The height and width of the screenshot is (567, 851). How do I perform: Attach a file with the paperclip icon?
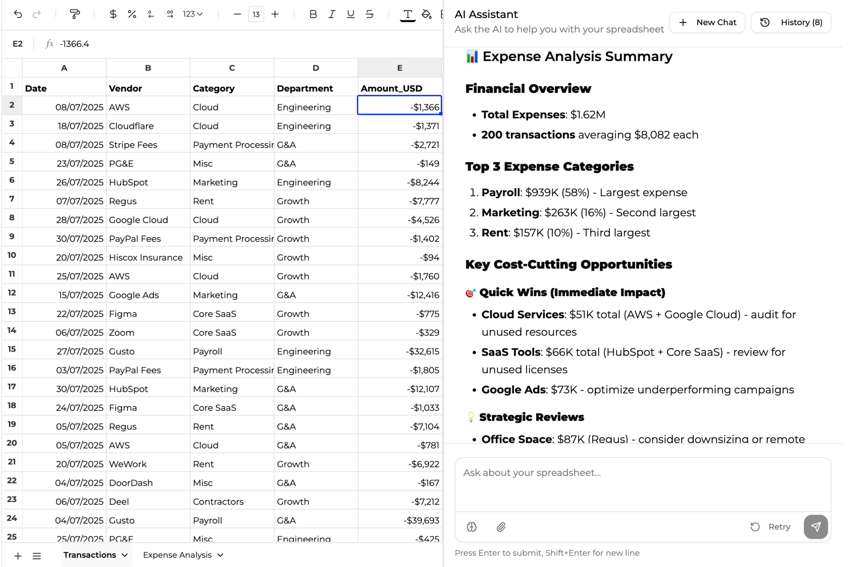tap(501, 527)
